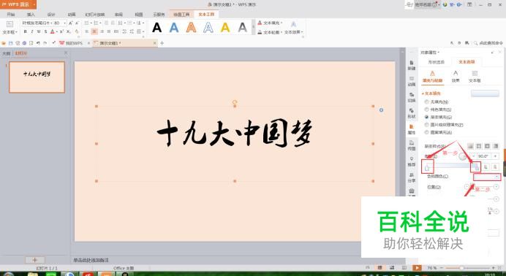Switch to the 效果 text options tab
506x276 pixels.
(x=456, y=77)
